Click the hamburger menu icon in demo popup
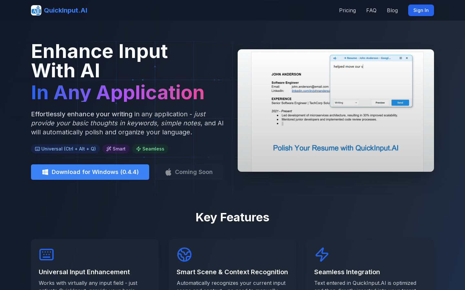 point(401,58)
